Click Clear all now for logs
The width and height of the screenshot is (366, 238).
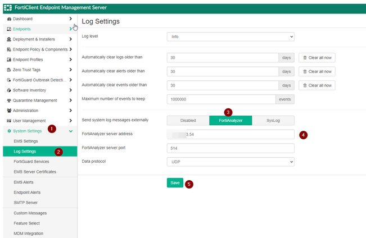[x=317, y=58]
